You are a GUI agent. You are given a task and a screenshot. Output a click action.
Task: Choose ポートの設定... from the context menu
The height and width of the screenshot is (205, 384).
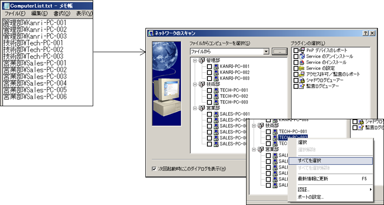[x=330, y=197]
